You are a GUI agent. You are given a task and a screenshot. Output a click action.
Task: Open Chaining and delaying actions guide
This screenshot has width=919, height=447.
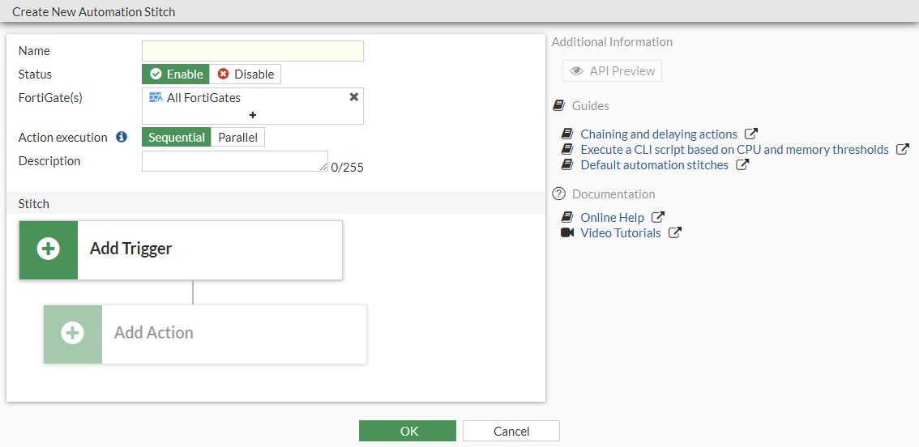(658, 134)
